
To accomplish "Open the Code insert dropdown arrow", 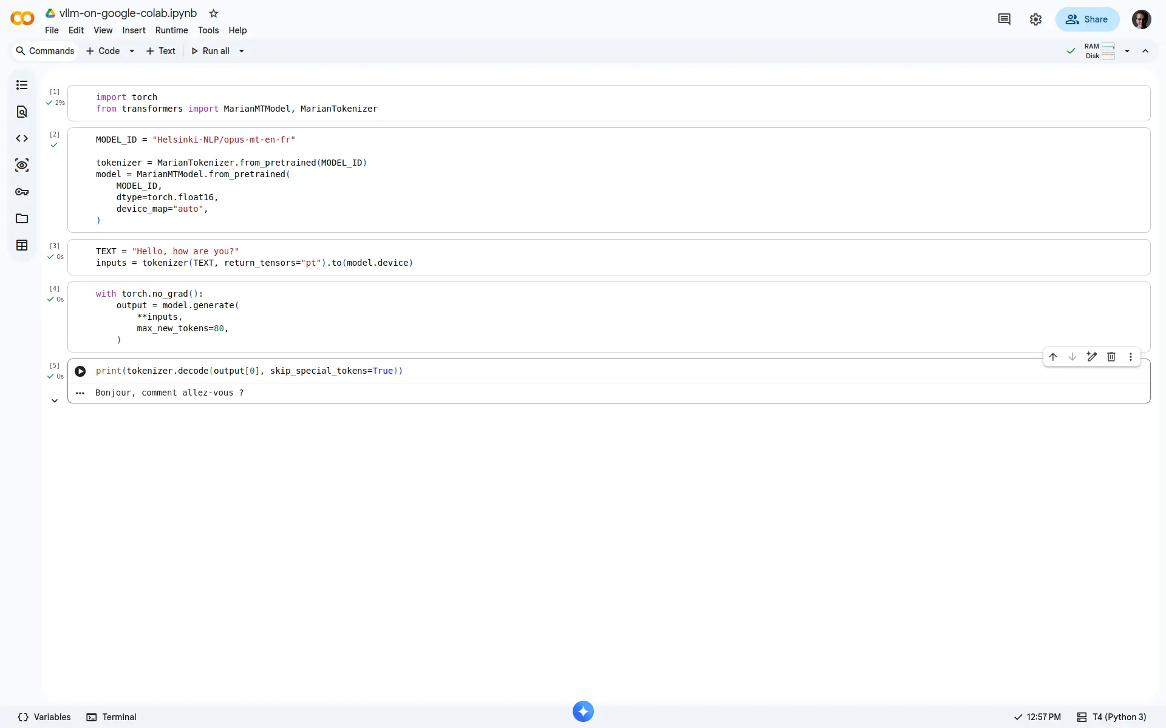I will tap(132, 51).
